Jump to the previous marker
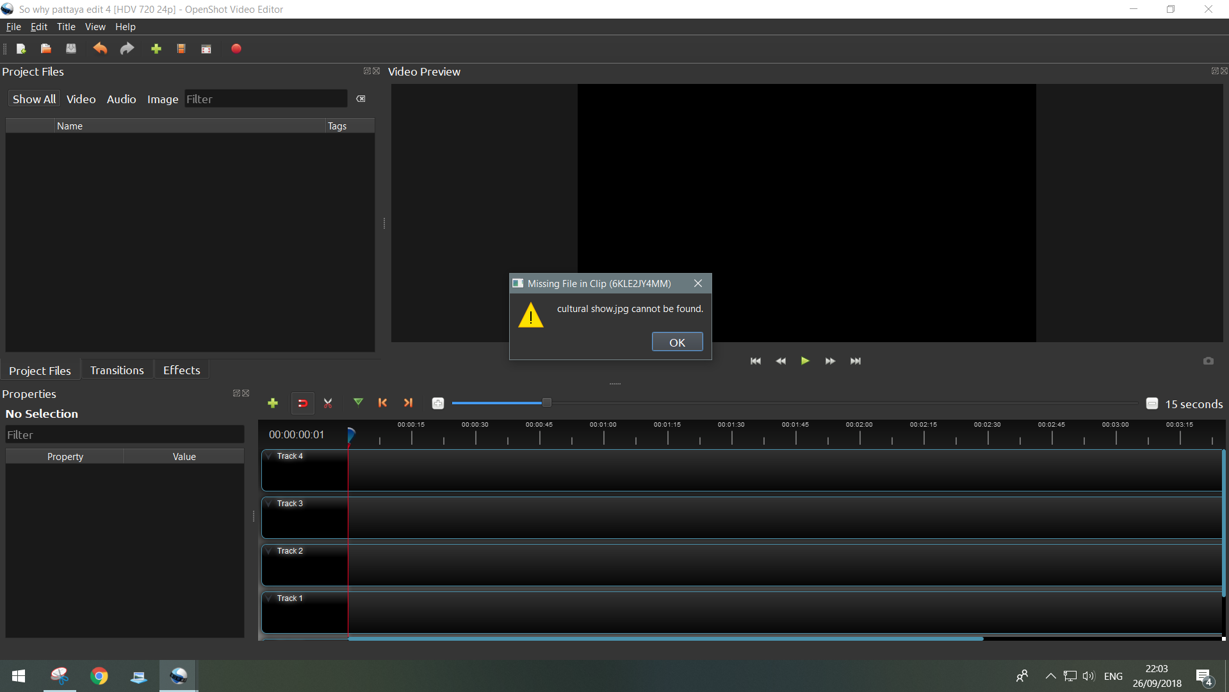 point(383,402)
